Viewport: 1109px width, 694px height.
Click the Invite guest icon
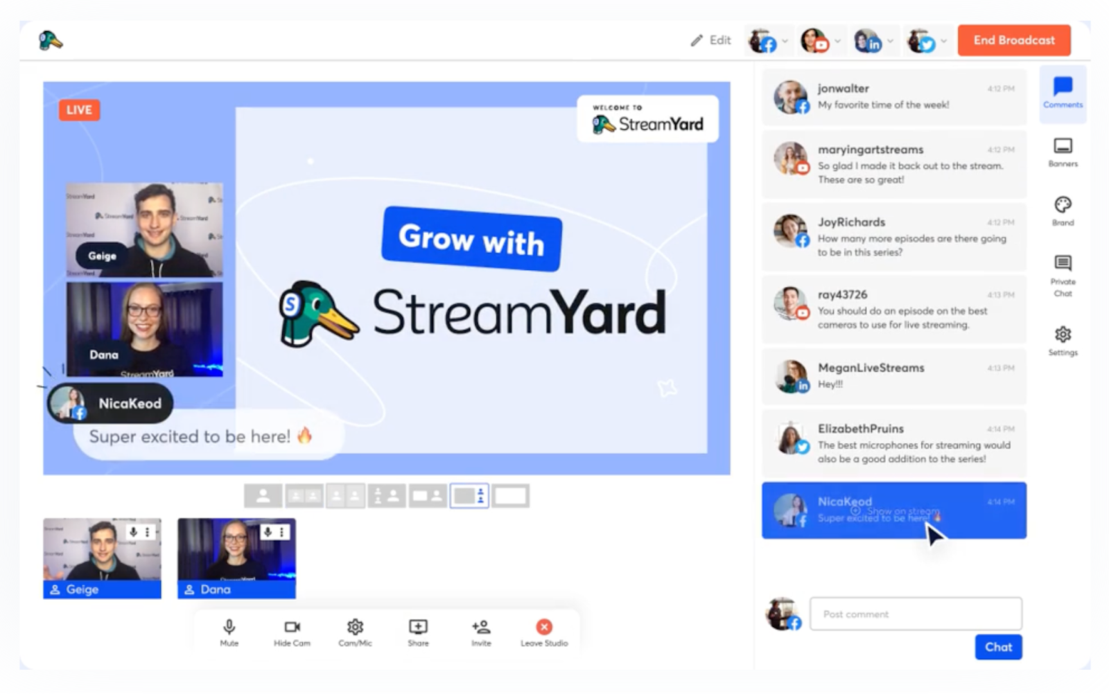point(481,632)
